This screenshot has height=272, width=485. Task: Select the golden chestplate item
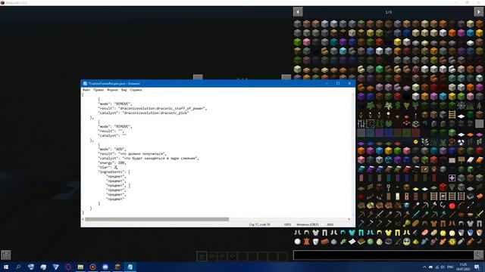pos(388,233)
